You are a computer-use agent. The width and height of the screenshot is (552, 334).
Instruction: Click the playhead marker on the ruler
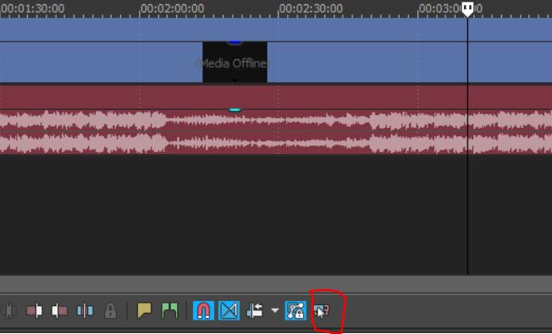pos(467,9)
